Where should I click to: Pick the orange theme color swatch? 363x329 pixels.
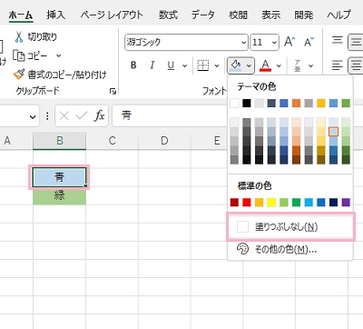[x=297, y=104]
